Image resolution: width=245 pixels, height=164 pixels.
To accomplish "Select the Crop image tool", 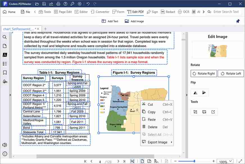I will pyautogui.click(x=195, y=112).
